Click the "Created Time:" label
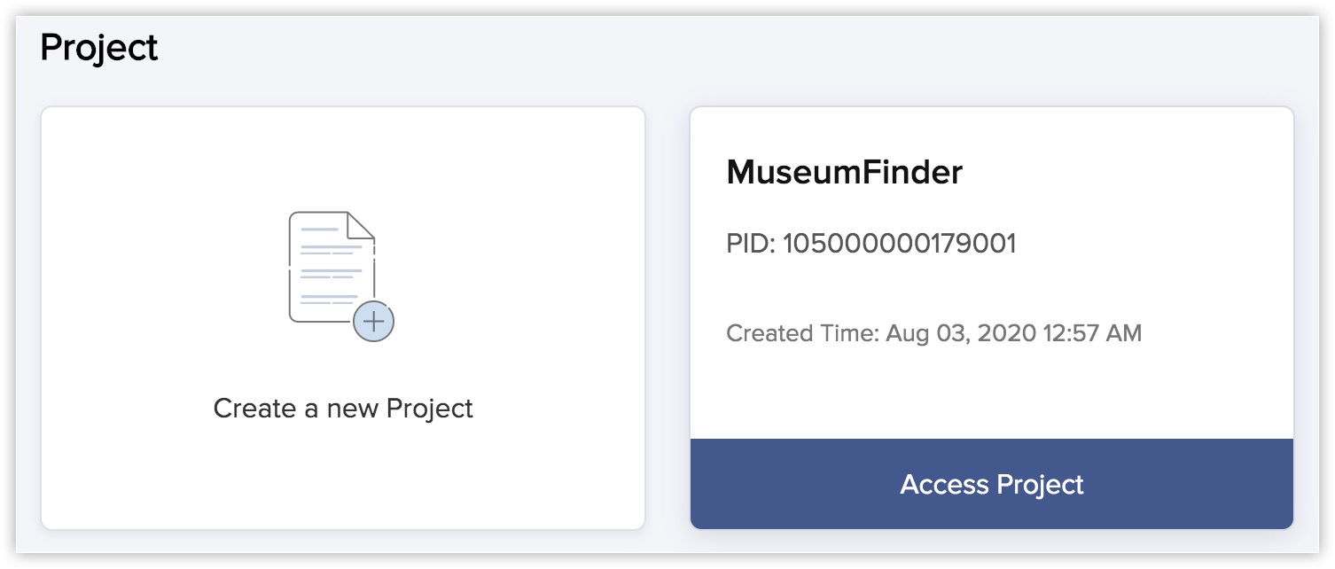The height and width of the screenshot is (569, 1335). [x=802, y=334]
